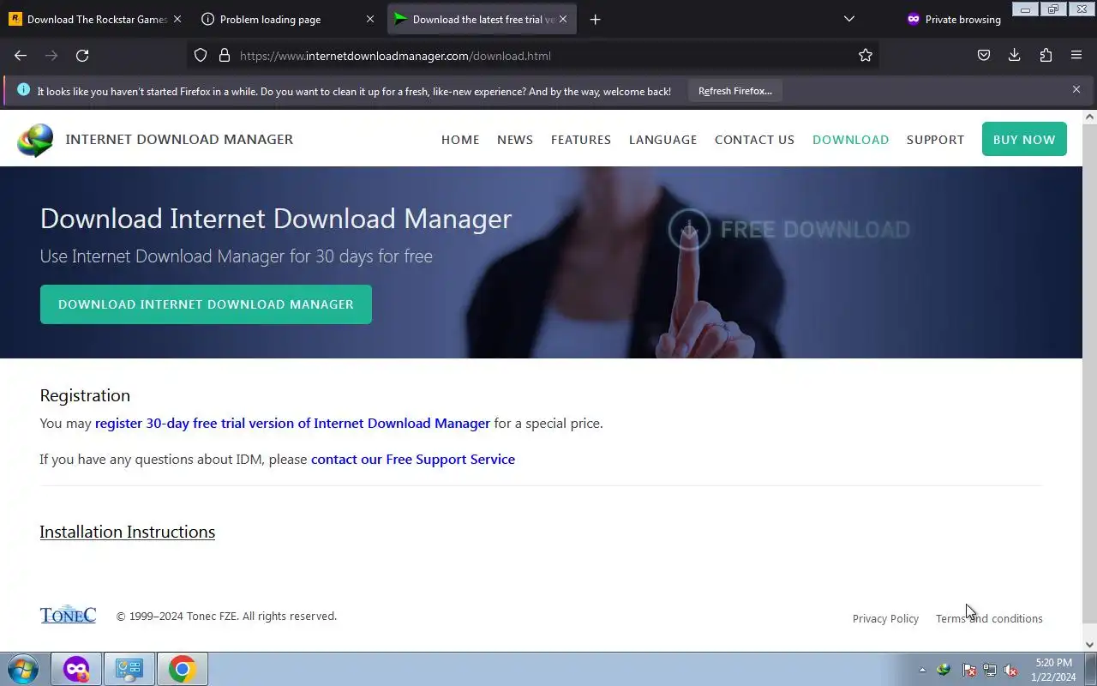Click the vertical scrollbar thumb

[x=1090, y=373]
